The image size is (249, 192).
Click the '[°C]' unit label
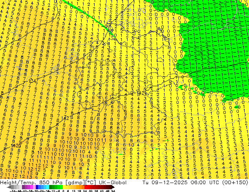91,183
